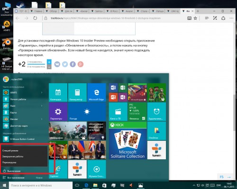
Task: Launch the Microsoft Edge tile
Action: click(97, 93)
